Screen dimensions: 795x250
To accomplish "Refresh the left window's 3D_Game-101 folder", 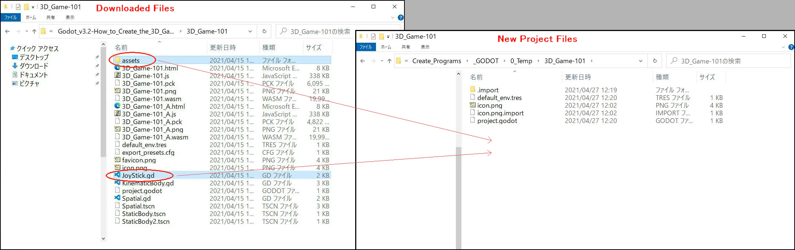I will [264, 31].
